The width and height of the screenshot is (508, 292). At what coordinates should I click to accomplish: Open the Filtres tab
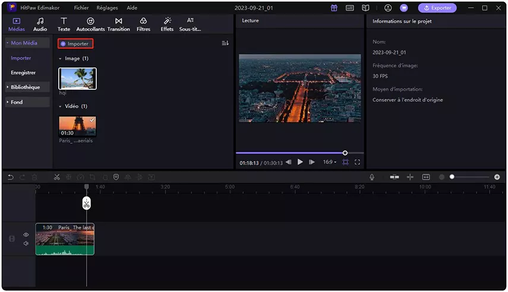tap(143, 24)
